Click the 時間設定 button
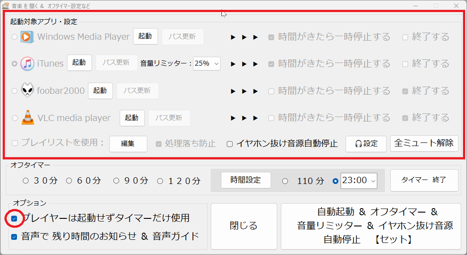 click(x=246, y=180)
